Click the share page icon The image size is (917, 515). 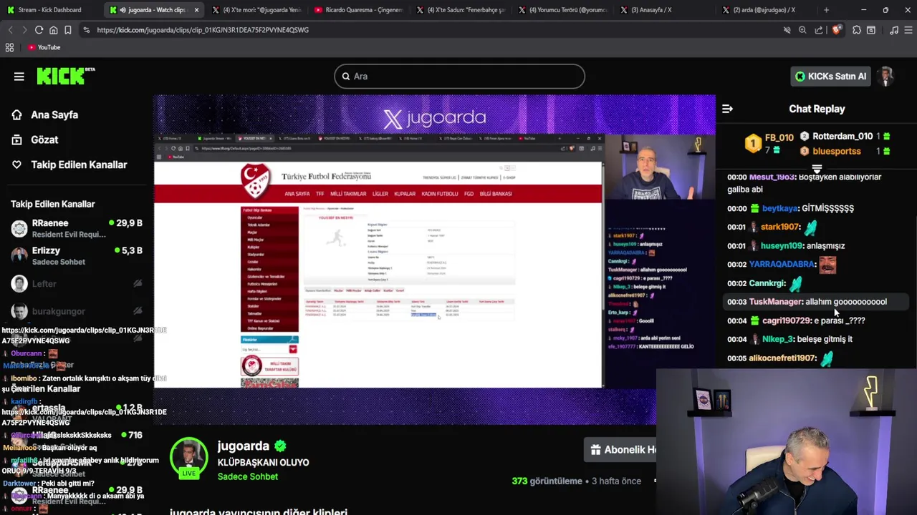pyautogui.click(x=819, y=30)
